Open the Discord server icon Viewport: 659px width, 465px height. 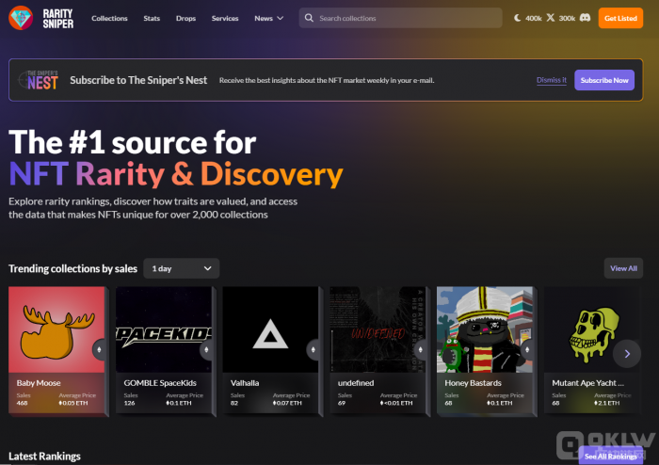(x=585, y=18)
